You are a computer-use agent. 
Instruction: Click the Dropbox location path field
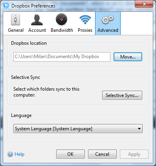tap(62, 57)
